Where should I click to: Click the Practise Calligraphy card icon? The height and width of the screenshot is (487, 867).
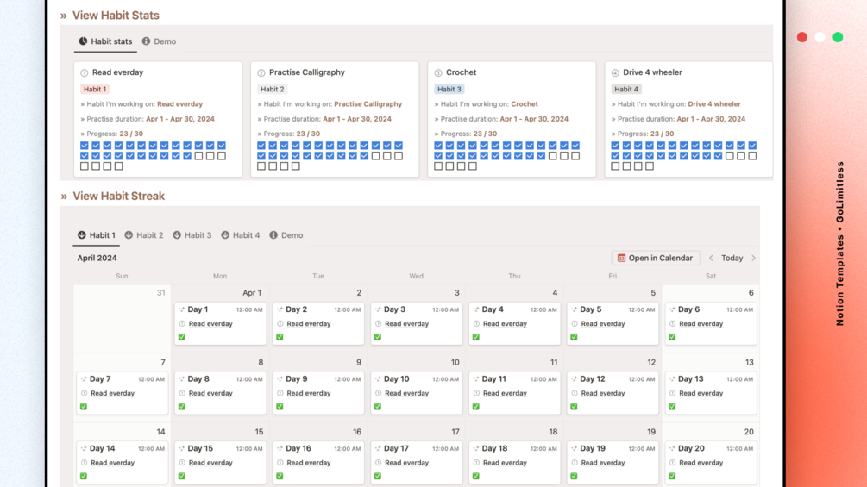pos(261,73)
